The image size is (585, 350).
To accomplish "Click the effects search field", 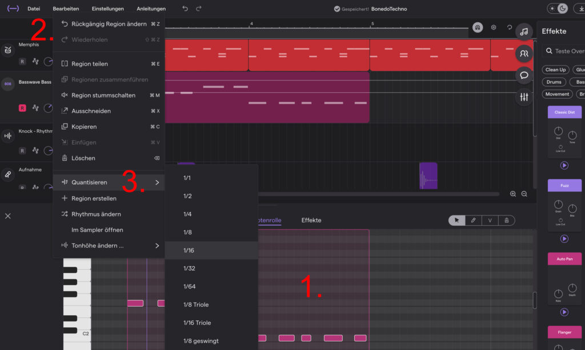I will coord(564,51).
